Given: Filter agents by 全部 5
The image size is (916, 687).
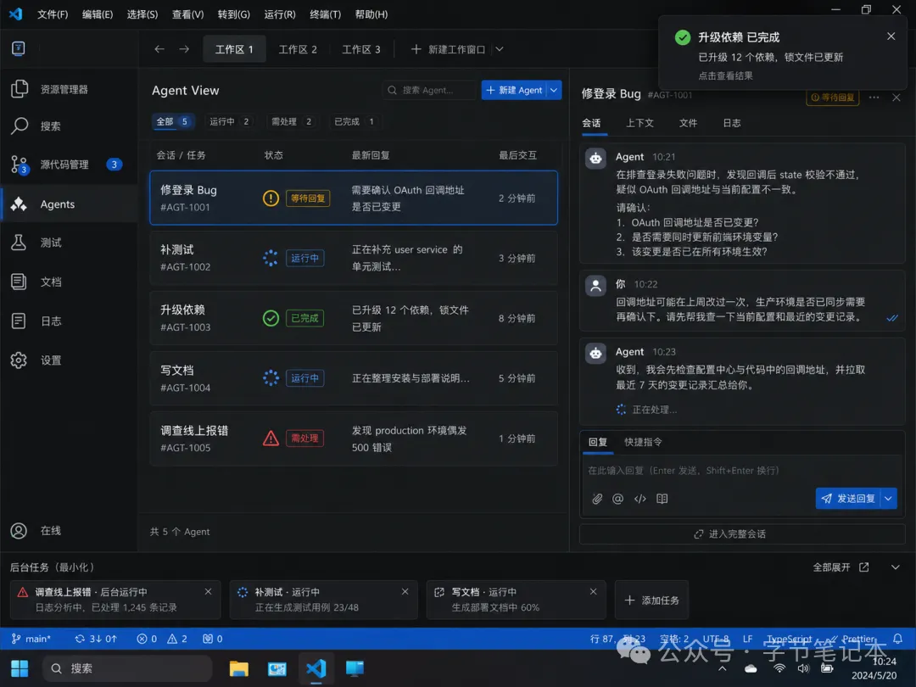Looking at the screenshot, I should coord(172,121).
